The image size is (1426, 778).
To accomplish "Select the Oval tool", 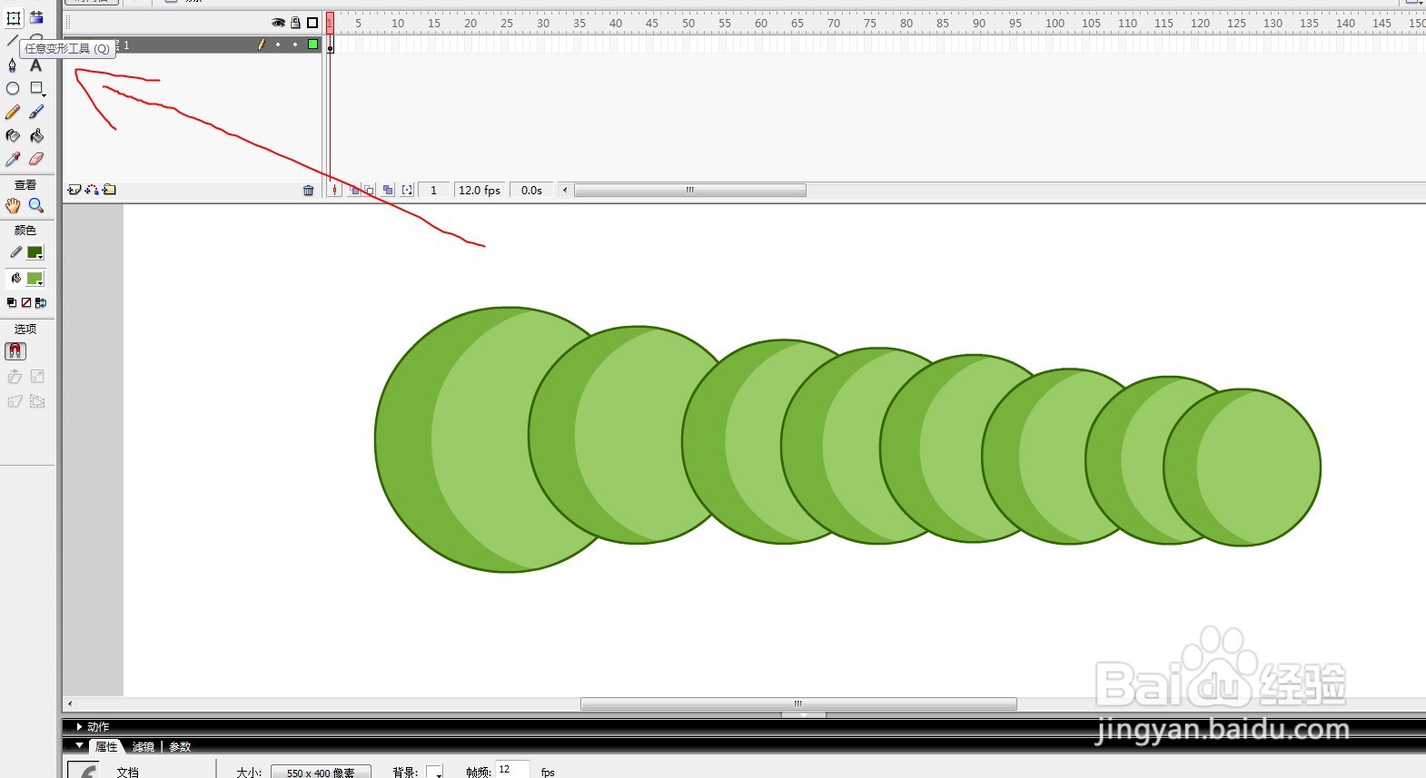I will (13, 89).
